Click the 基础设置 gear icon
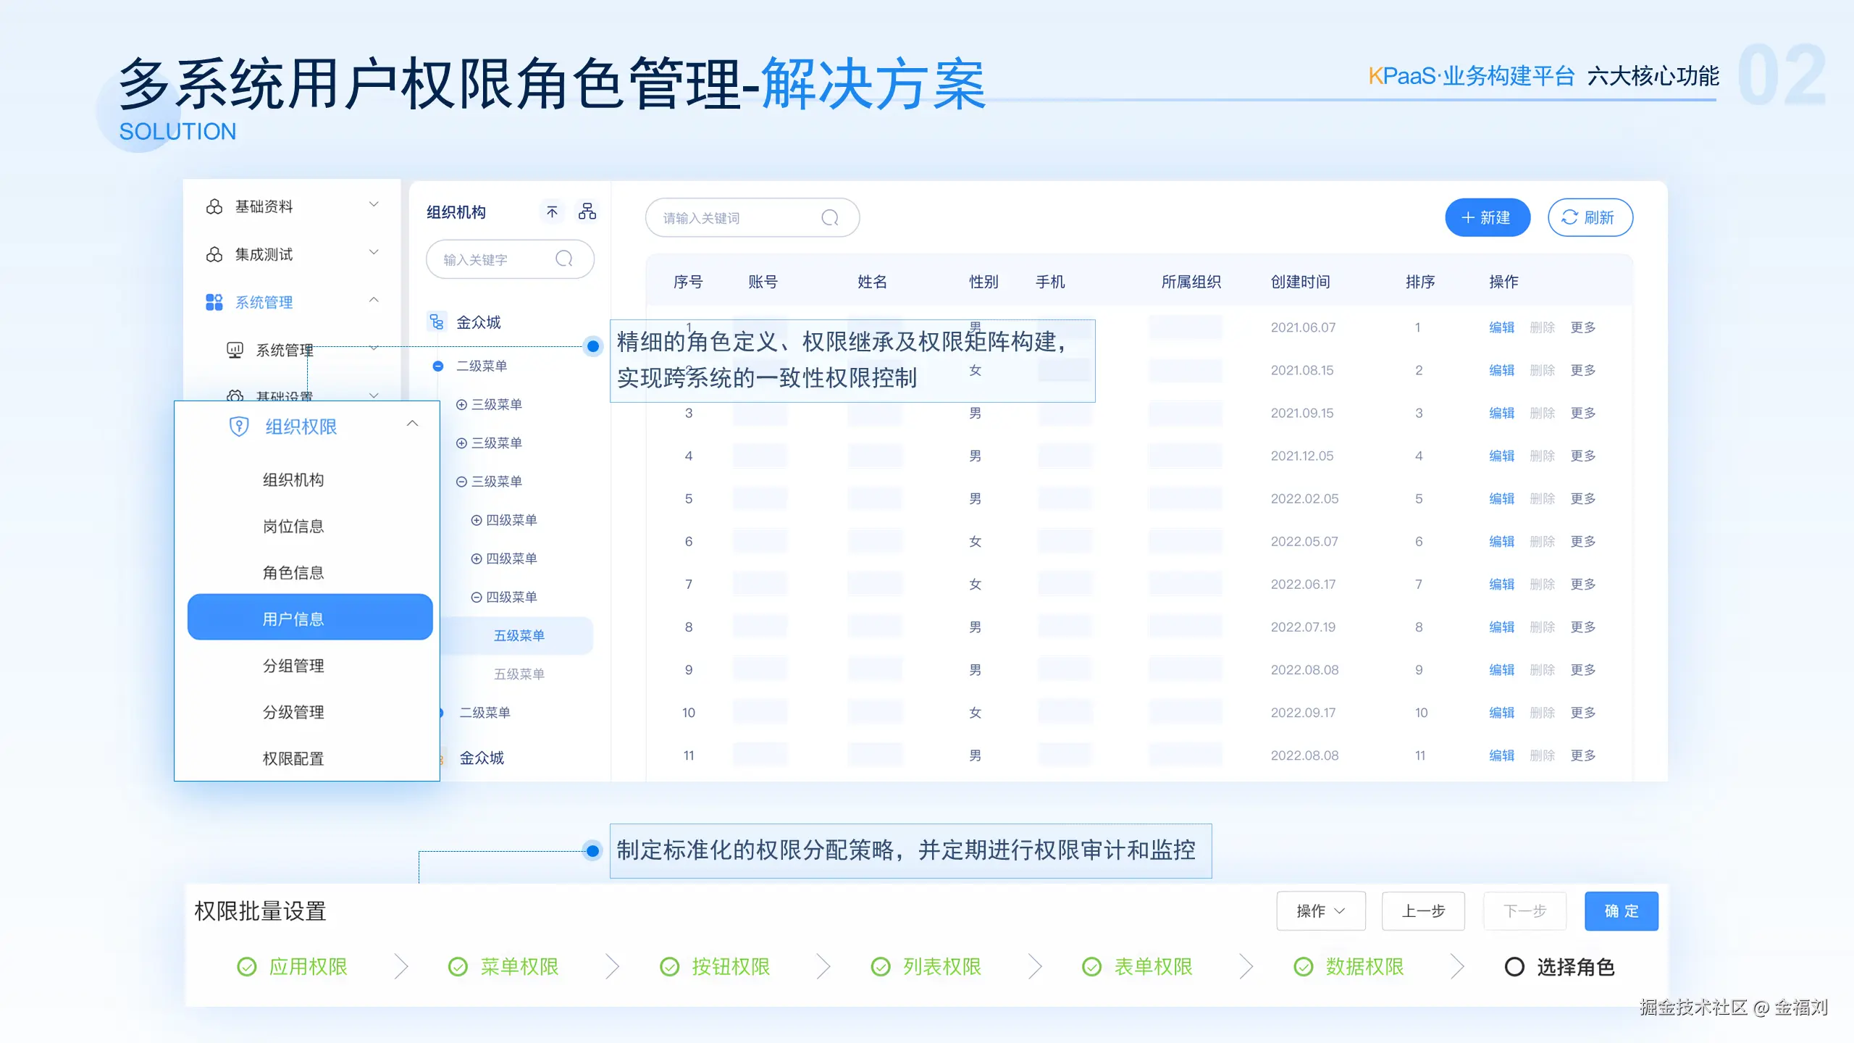 click(x=235, y=397)
